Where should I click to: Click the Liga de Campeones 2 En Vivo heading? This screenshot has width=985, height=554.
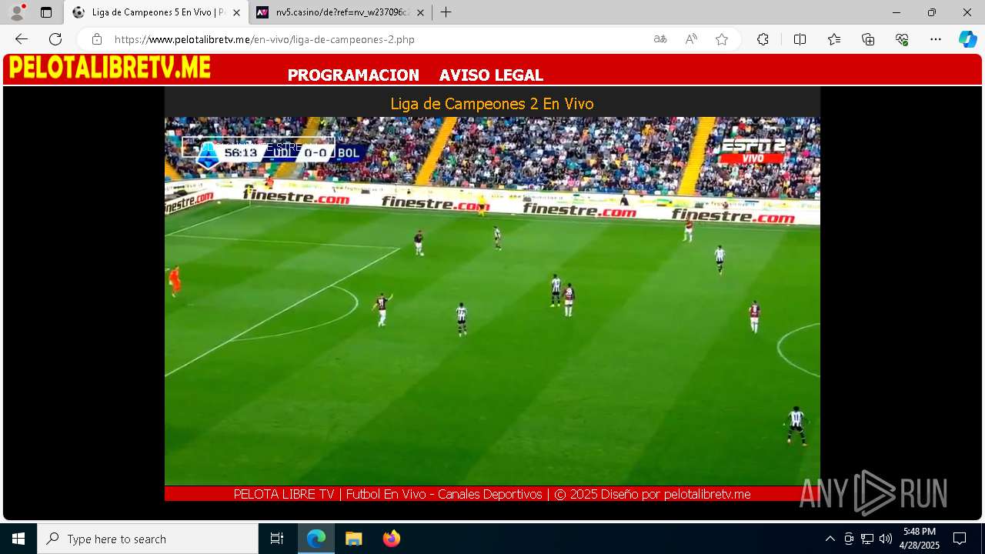[492, 104]
